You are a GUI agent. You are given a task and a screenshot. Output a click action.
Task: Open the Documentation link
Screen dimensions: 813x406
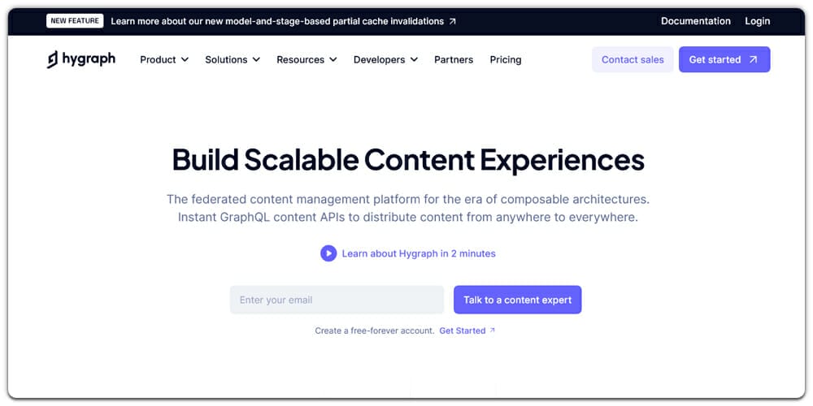(x=696, y=21)
